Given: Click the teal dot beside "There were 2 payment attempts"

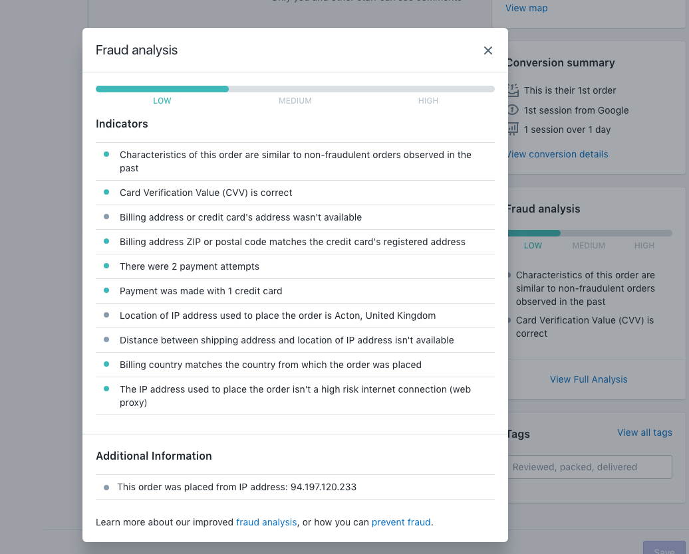Looking at the screenshot, I should point(108,266).
